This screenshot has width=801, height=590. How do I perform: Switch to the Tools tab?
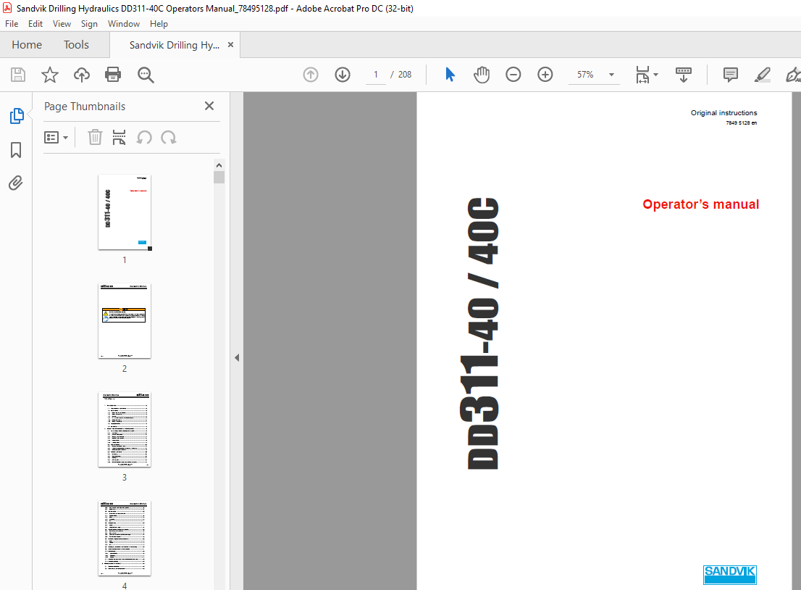(x=76, y=45)
